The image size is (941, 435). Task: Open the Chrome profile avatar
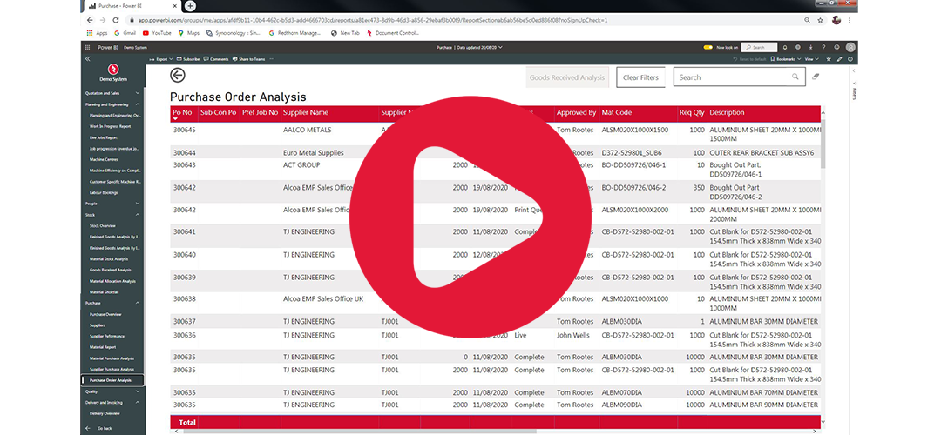click(x=836, y=20)
